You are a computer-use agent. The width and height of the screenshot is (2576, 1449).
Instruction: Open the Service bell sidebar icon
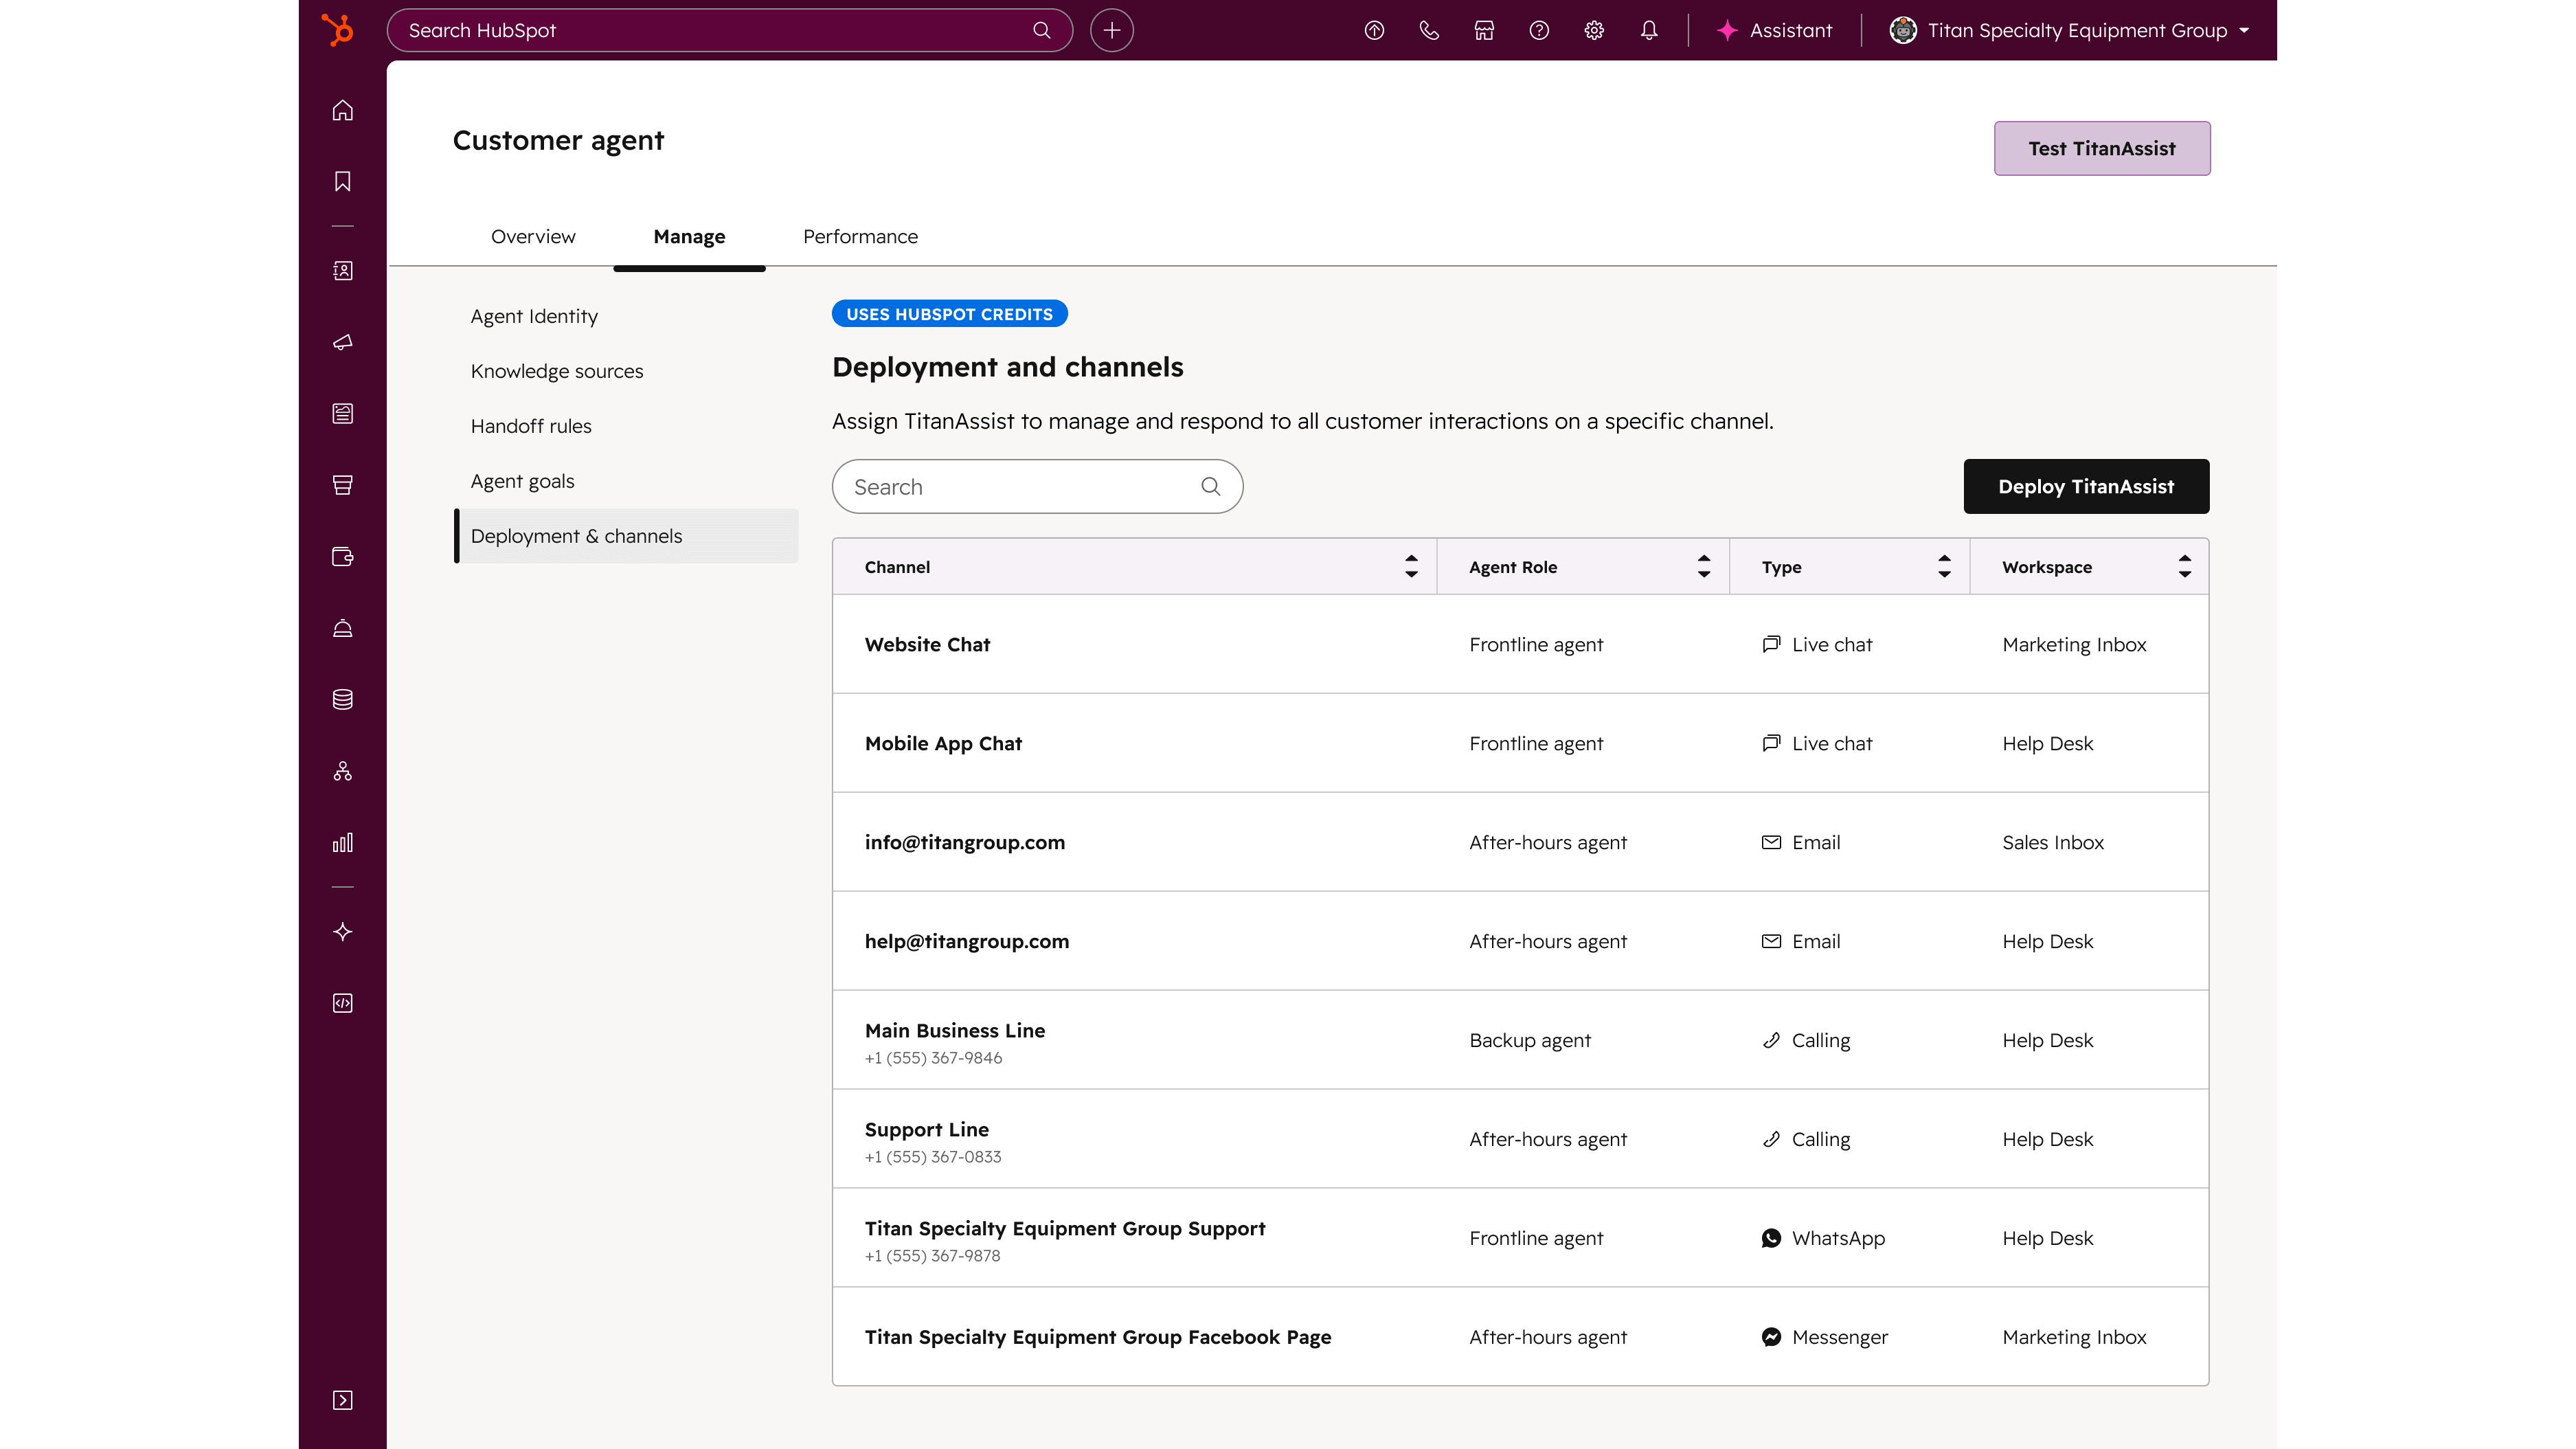click(x=342, y=628)
